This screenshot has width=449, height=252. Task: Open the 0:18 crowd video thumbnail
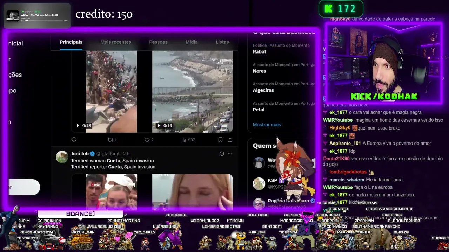point(111,92)
